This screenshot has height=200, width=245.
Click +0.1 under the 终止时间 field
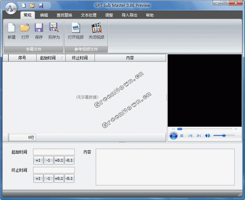click(x=59, y=178)
